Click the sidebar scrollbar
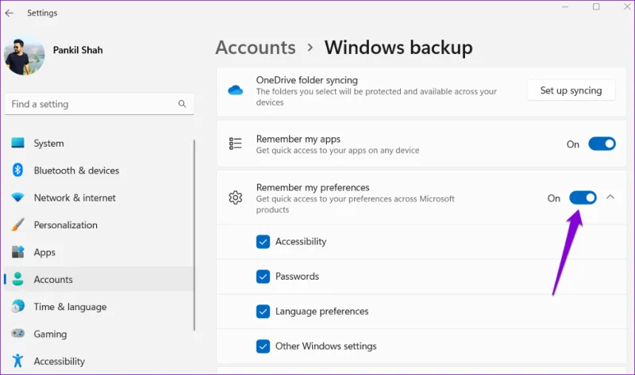The width and height of the screenshot is (635, 375). 194,235
